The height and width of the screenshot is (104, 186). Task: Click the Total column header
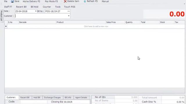coord(150,22)
